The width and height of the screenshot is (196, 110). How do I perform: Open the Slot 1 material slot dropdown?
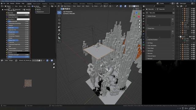46,6
